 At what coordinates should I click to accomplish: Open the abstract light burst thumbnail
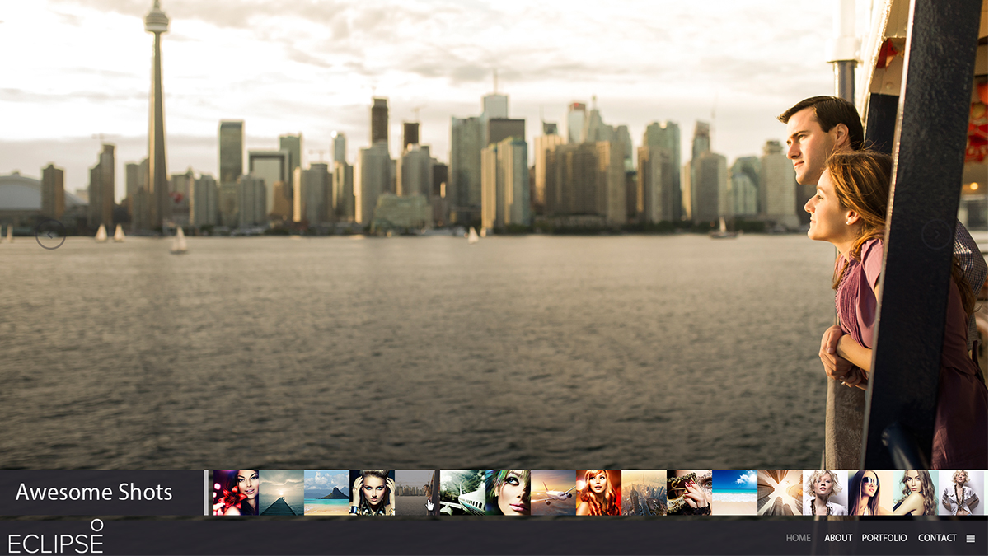pyautogui.click(x=780, y=490)
